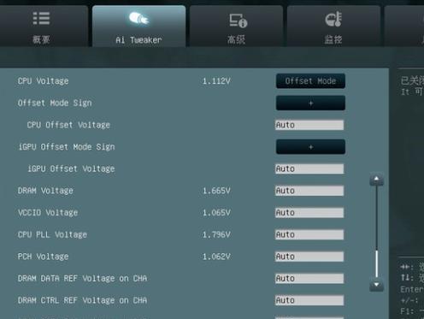Click the iGPU Offset Mode Sign label
The width and height of the screenshot is (424, 319).
[67, 147]
